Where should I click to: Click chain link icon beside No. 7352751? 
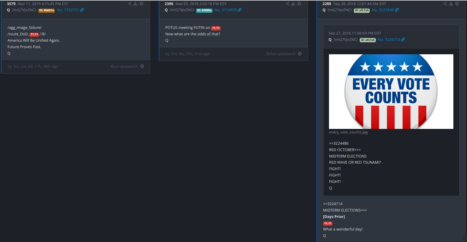coord(82,10)
